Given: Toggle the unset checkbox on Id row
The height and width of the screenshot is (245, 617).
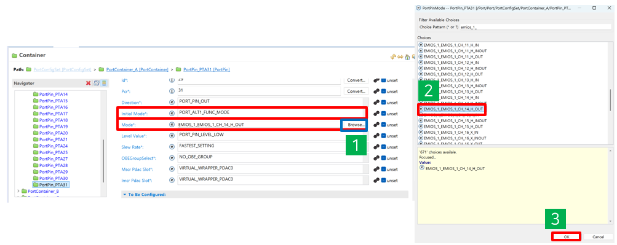Looking at the screenshot, I should (384, 80).
